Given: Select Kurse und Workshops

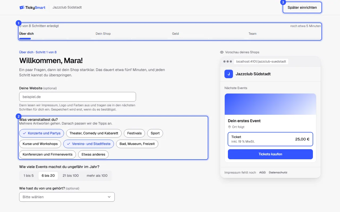Looking at the screenshot, I should pyautogui.click(x=40, y=144).
